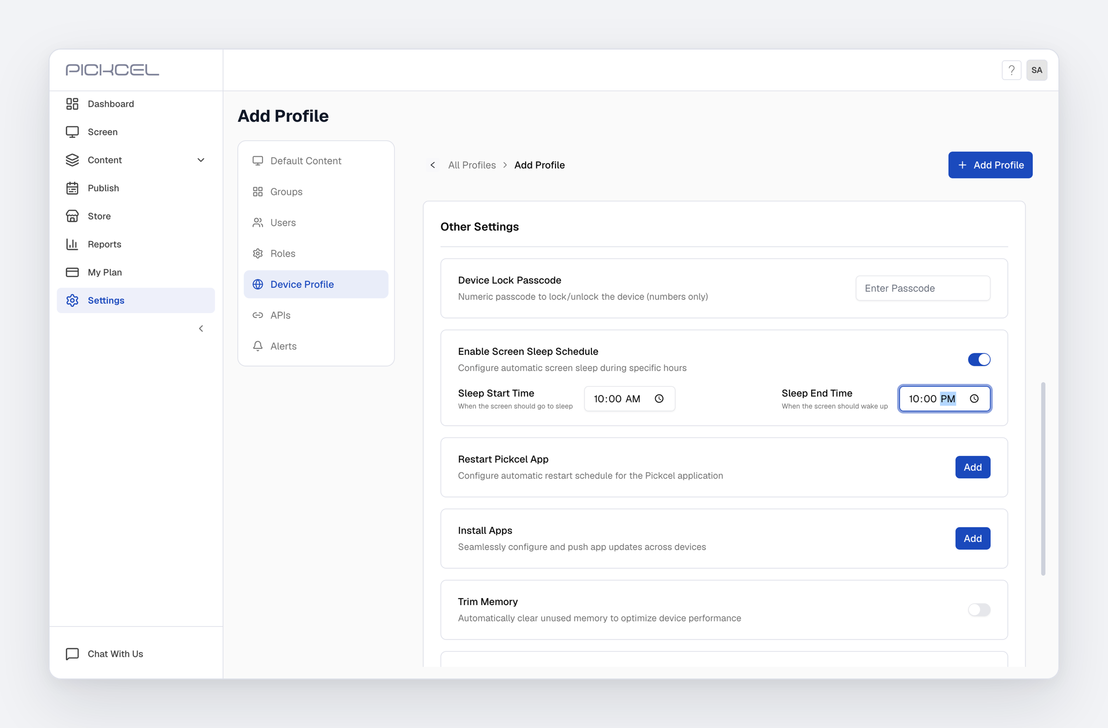Screen dimensions: 1108x728
Task: Expand the Content menu chevron
Action: point(201,160)
